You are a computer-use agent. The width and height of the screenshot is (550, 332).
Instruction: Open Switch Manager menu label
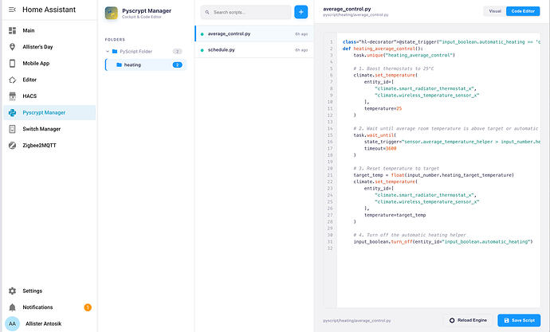(41, 129)
